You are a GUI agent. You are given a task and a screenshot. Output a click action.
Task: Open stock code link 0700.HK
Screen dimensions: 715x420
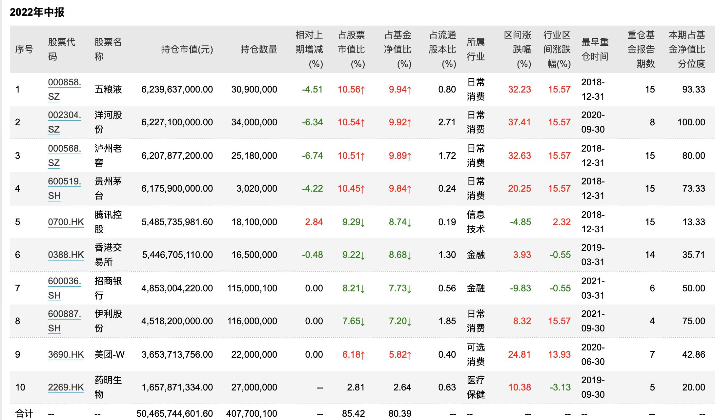(66, 222)
